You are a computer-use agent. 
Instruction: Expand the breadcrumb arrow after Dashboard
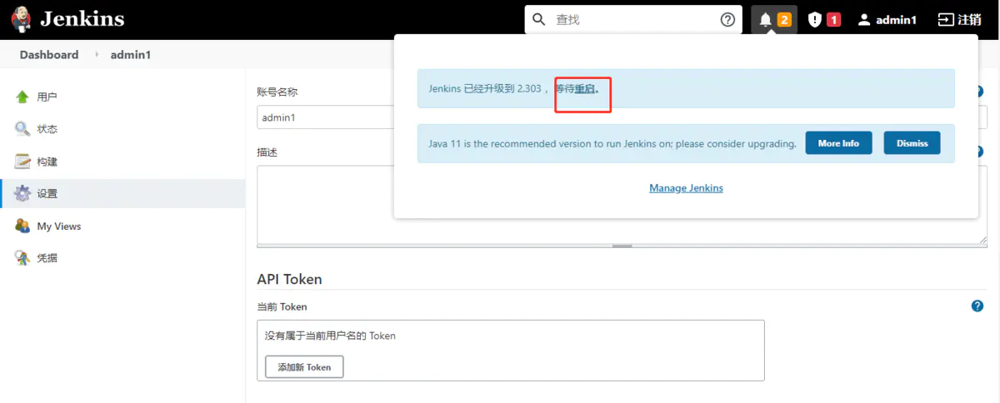tap(97, 55)
